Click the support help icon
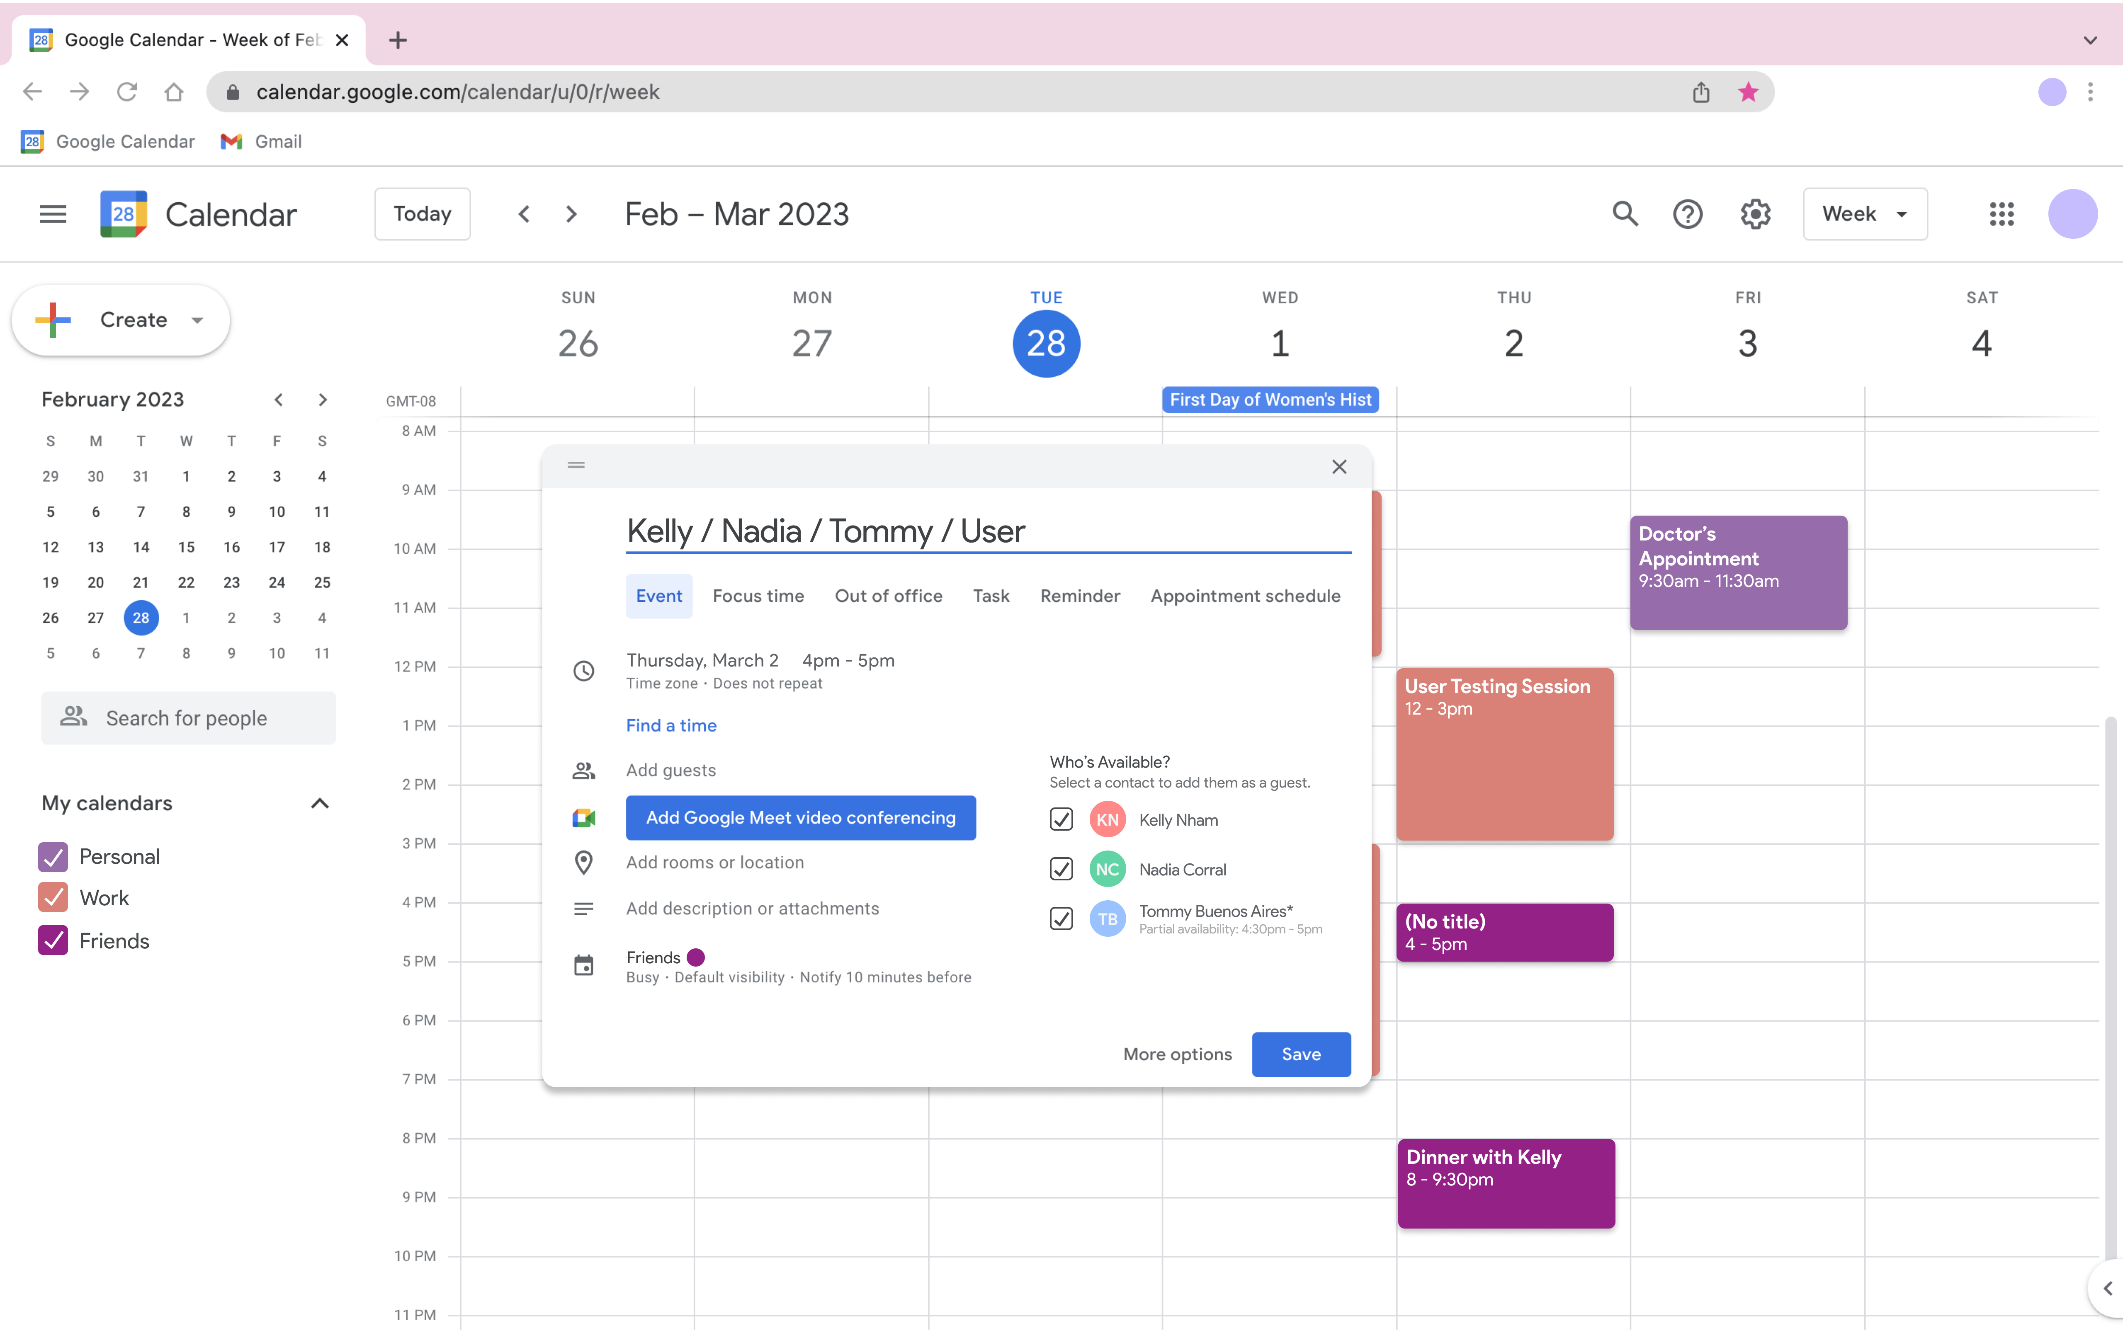This screenshot has height=1333, width=2123. pyautogui.click(x=1688, y=214)
